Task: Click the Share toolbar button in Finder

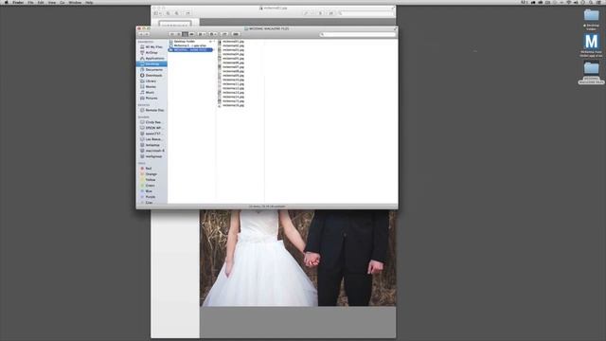Action: (224, 34)
